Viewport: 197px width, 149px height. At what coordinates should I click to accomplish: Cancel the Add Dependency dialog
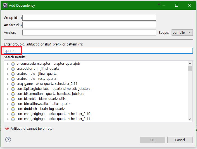180,140
